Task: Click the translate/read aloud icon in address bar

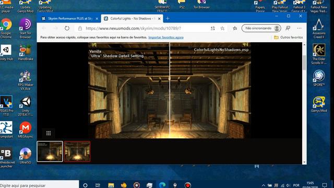Action: (213, 28)
